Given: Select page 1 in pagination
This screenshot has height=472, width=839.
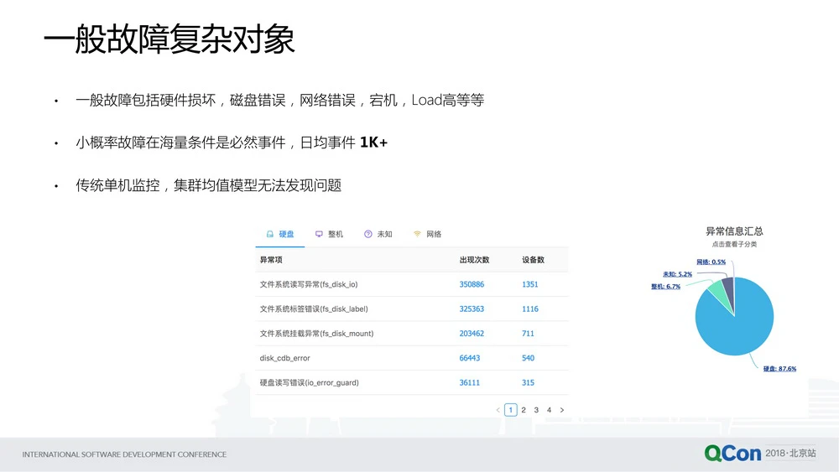Looking at the screenshot, I should pyautogui.click(x=510, y=410).
